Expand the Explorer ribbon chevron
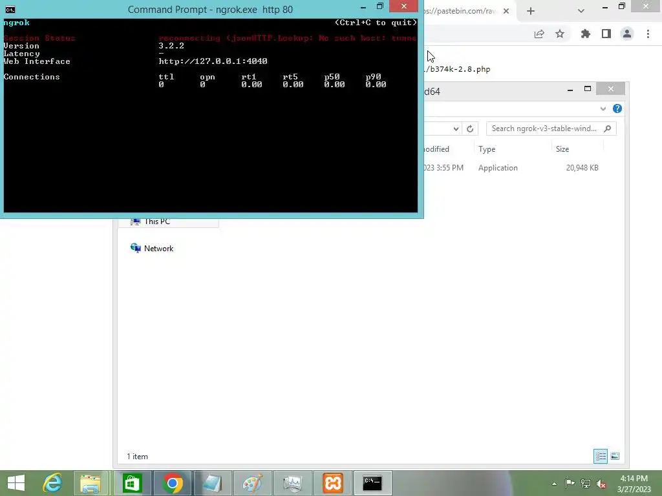The height and width of the screenshot is (496, 662). (603, 108)
